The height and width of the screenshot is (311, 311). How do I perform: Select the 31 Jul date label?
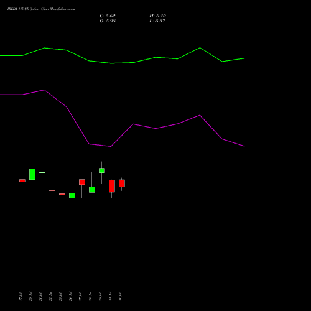pyautogui.click(x=120, y=297)
